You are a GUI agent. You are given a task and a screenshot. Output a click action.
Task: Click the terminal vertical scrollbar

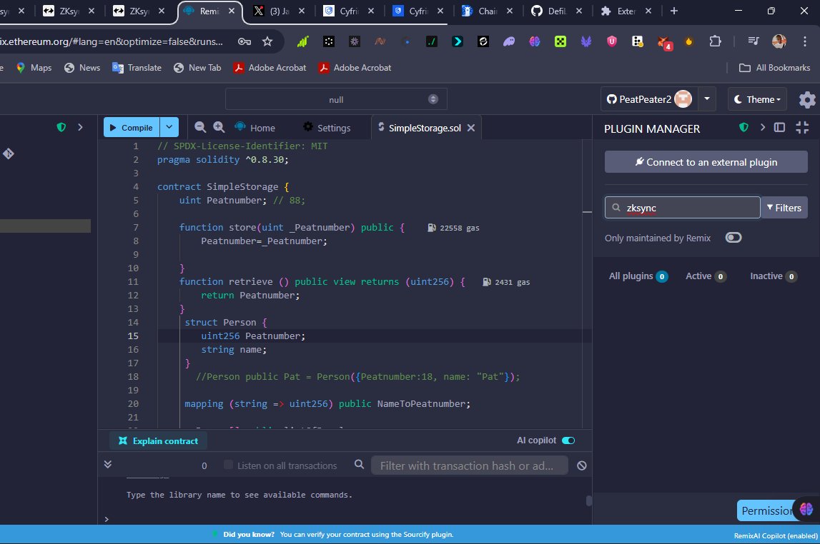tap(589, 500)
